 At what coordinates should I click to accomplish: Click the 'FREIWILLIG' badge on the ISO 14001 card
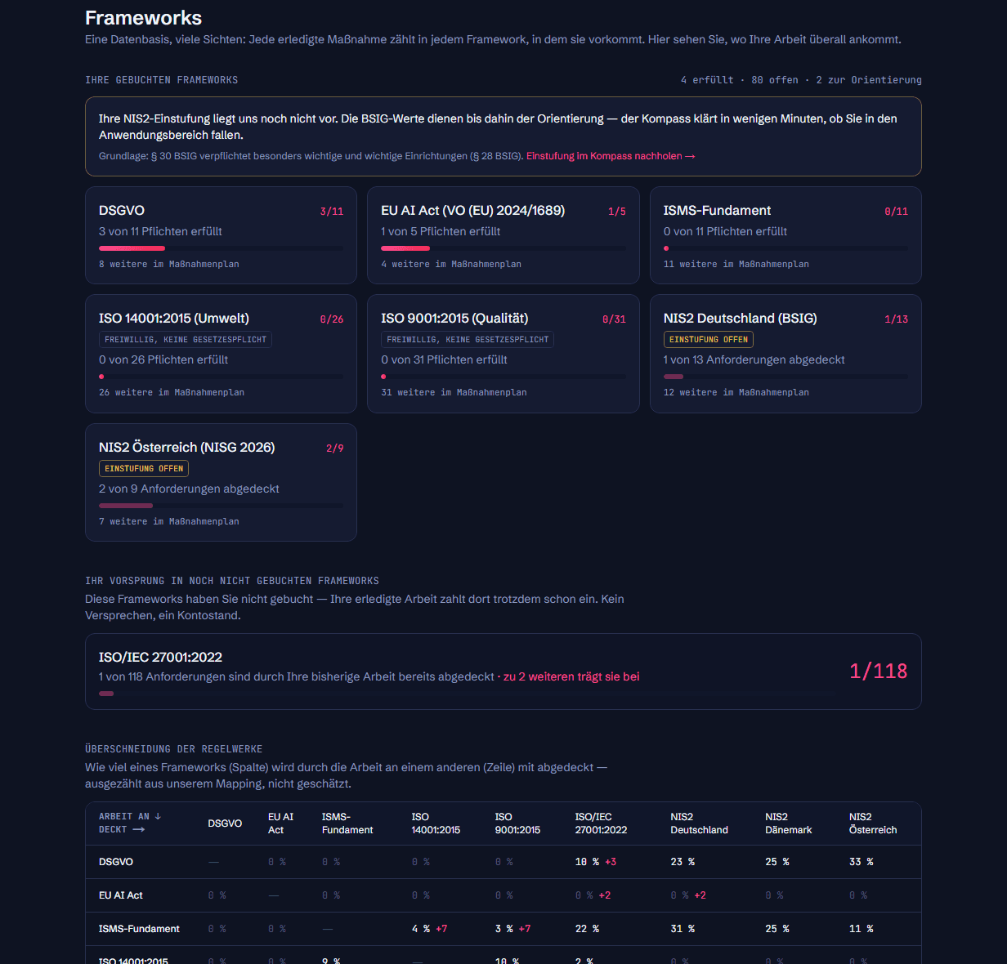tap(186, 340)
